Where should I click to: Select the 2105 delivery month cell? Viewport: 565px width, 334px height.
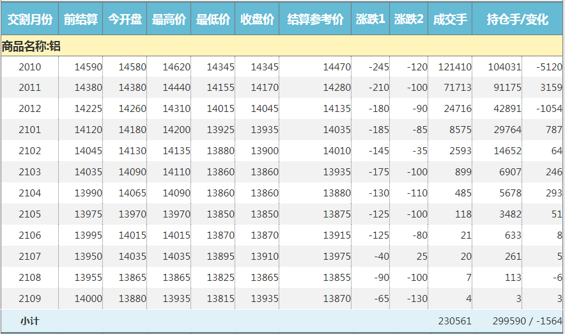click(29, 214)
